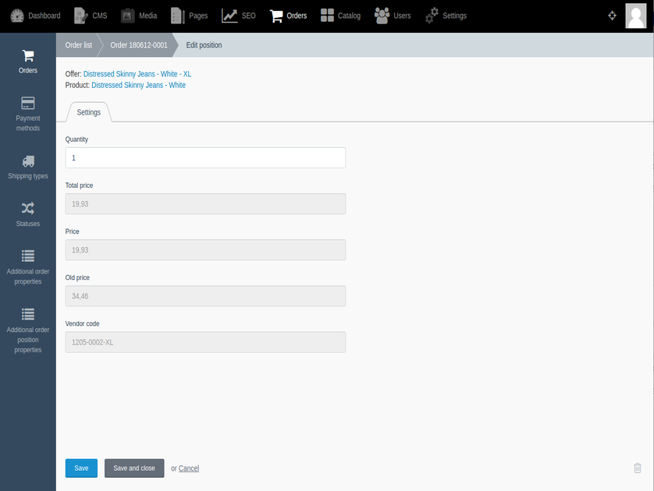The image size is (654, 491).
Task: Open the Users menu label
Action: coord(402,16)
